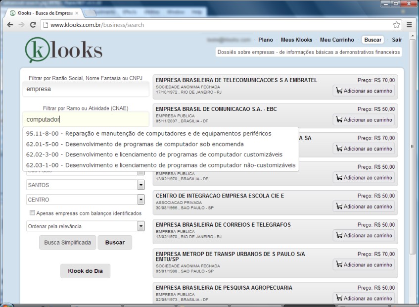Reload the page with refresh icon

point(33,25)
